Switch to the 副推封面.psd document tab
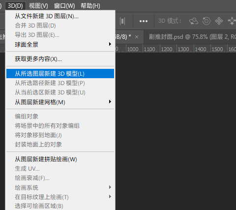 [190, 37]
